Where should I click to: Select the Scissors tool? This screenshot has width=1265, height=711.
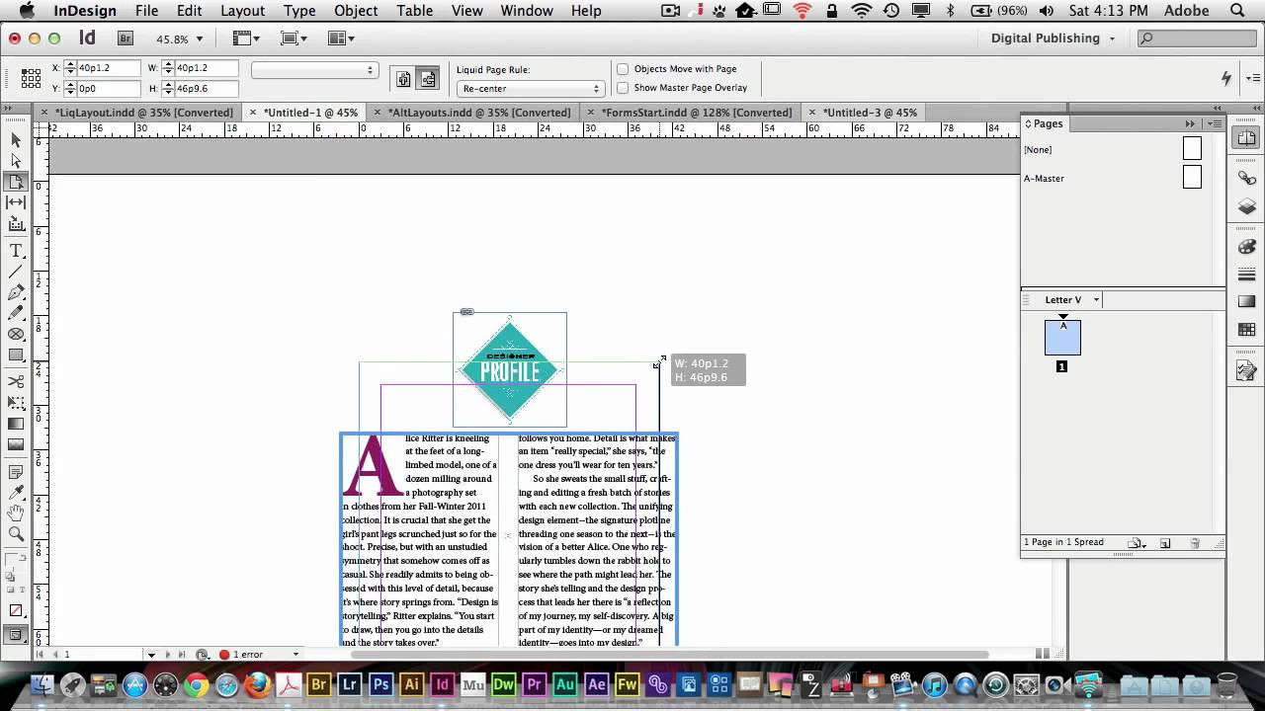16,381
